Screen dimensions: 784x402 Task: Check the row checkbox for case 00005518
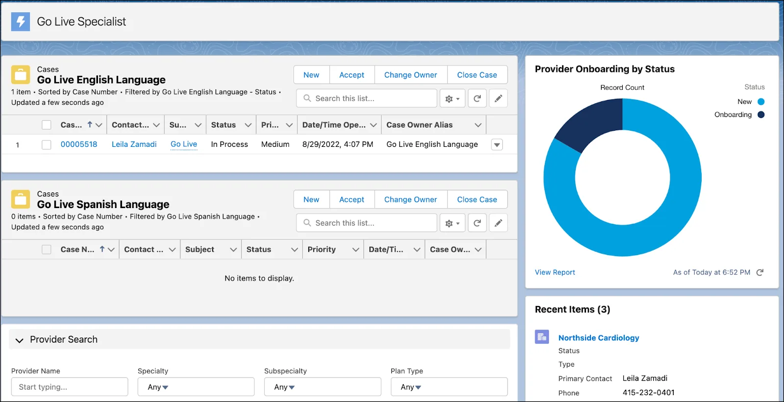pos(47,144)
